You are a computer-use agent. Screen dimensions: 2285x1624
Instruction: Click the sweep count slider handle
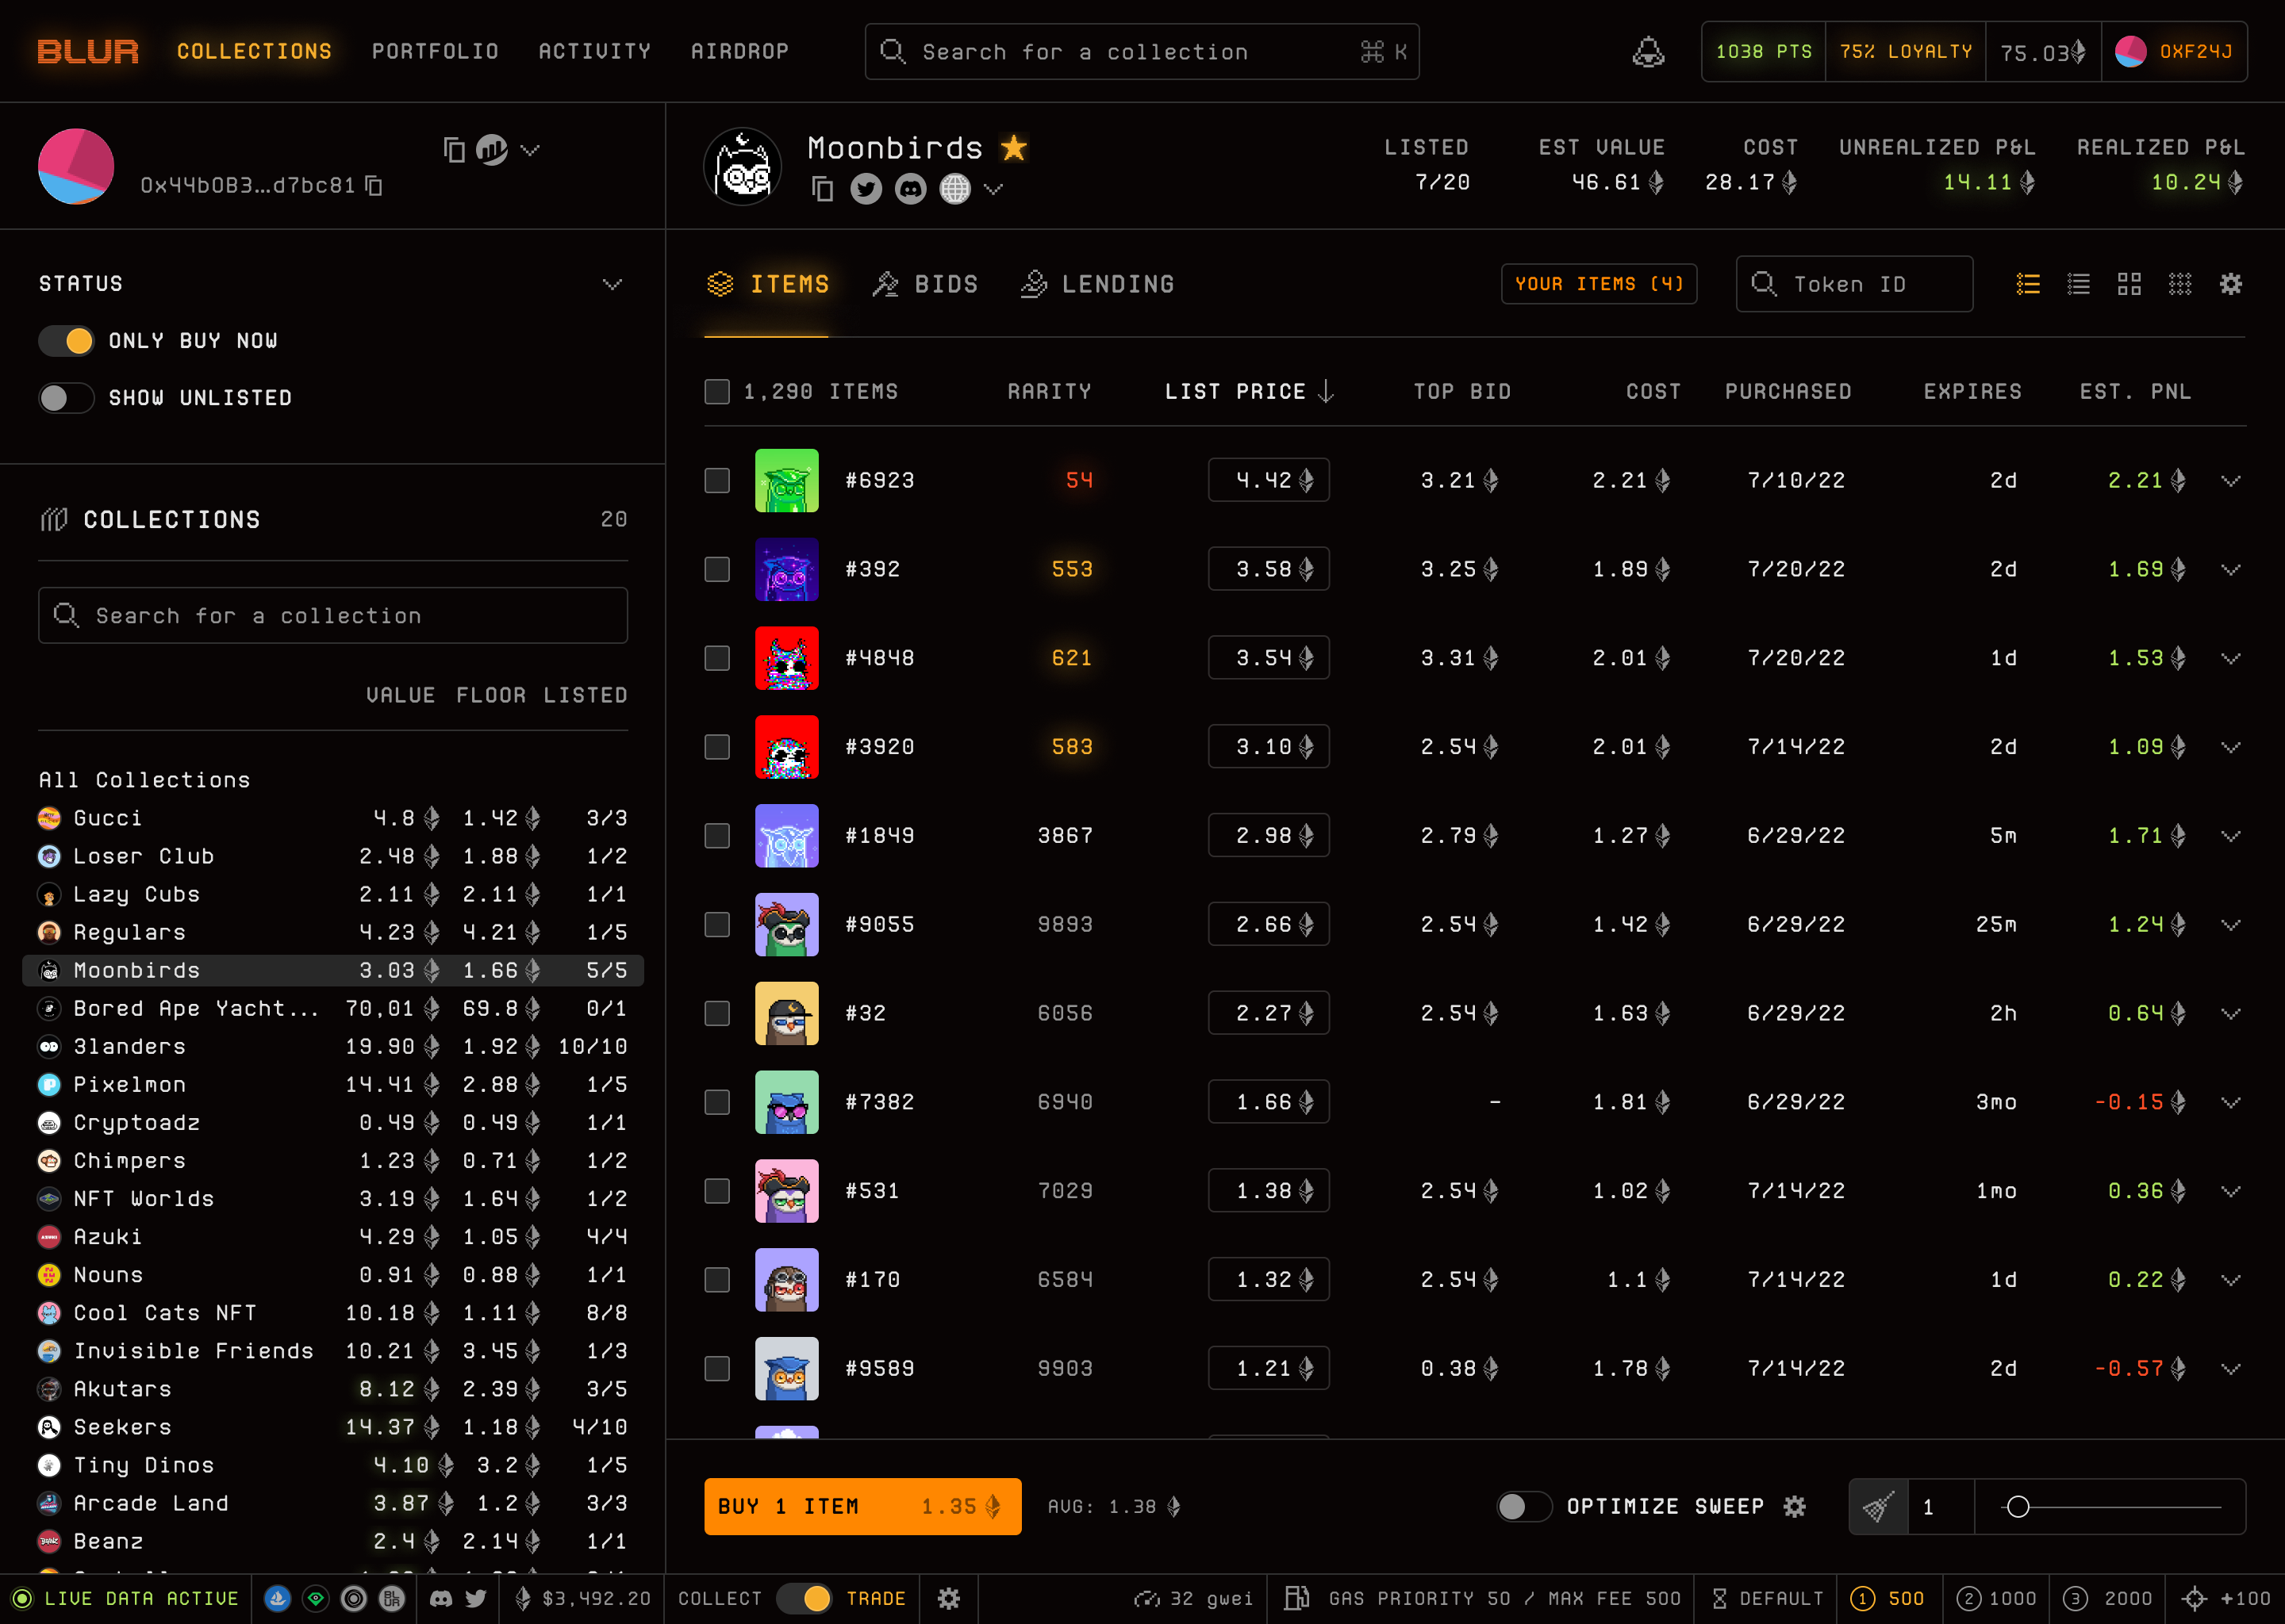click(x=2019, y=1507)
